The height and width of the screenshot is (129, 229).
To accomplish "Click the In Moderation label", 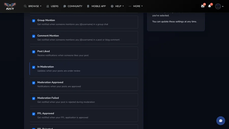I will 46,67.
